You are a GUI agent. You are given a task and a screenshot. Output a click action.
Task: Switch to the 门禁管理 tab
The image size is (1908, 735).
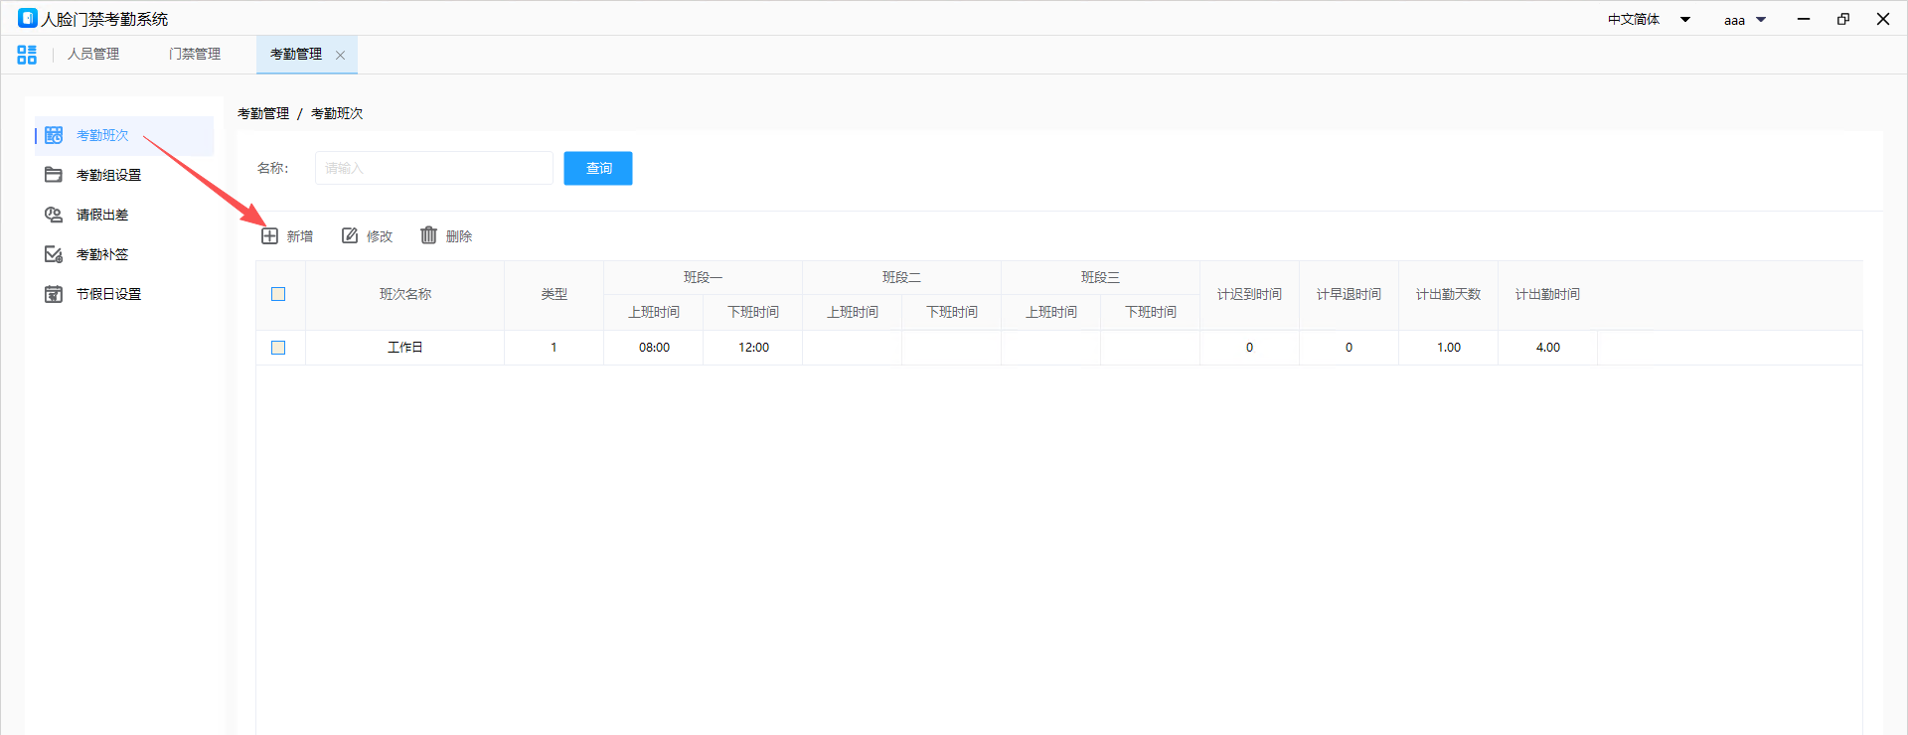(x=195, y=55)
